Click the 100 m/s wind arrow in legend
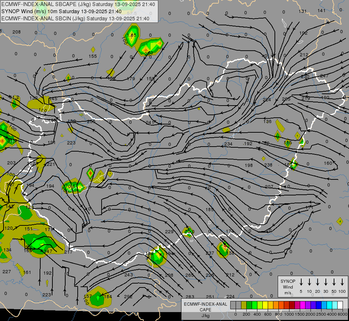Image resolution: width=349 pixels, height=321 pixels. click(x=342, y=282)
